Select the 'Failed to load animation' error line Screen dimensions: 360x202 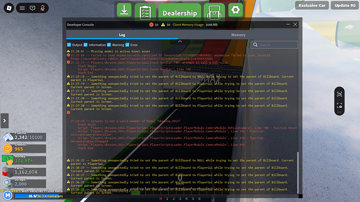pyautogui.click(x=171, y=57)
